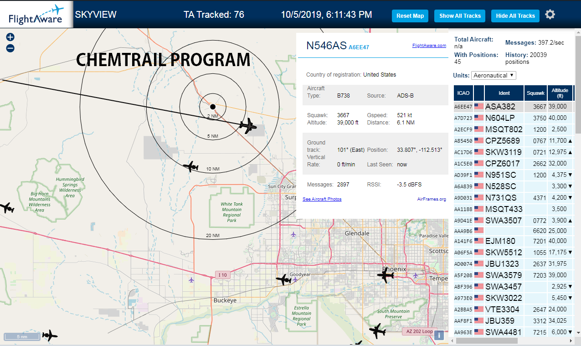Select the CPZ5689 aircraft row
The height and width of the screenshot is (346, 581).
point(513,141)
